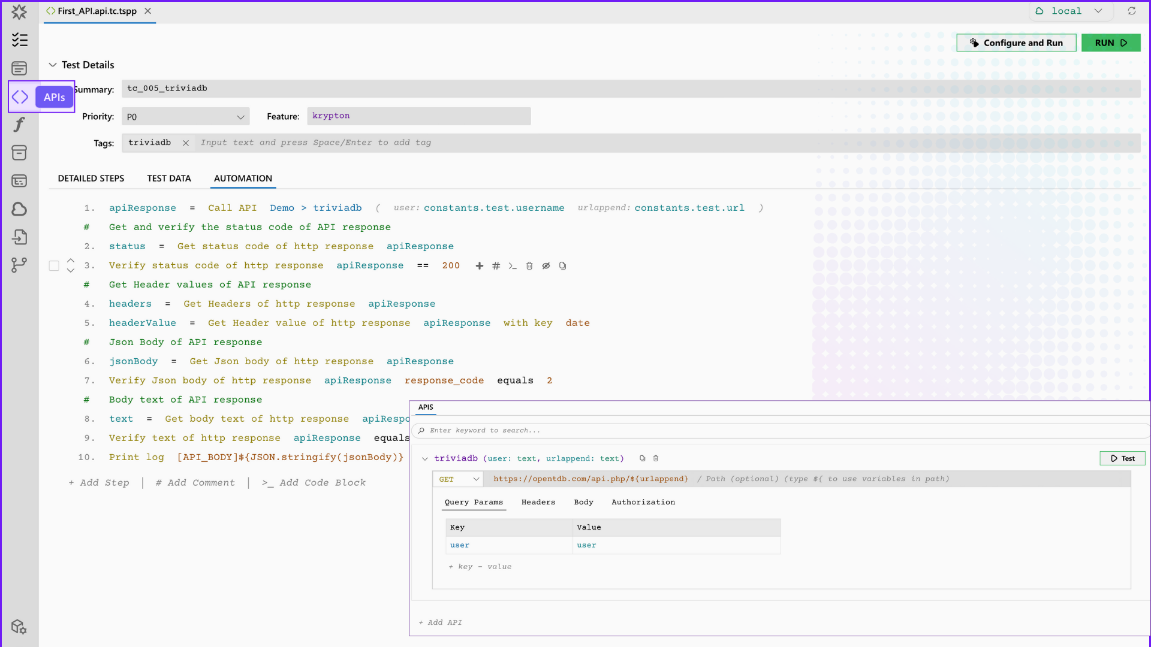
Task: Select the Headers tab in API panel
Action: 538,503
